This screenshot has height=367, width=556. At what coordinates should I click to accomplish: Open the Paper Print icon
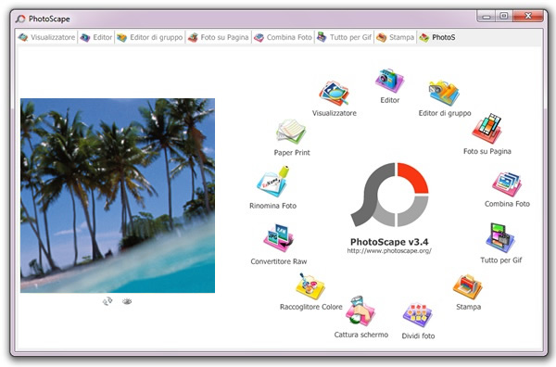291,132
